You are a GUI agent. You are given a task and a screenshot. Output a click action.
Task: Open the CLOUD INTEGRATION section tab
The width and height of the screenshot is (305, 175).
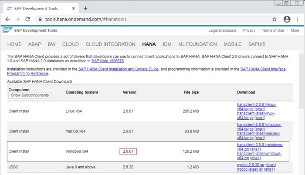click(x=110, y=44)
